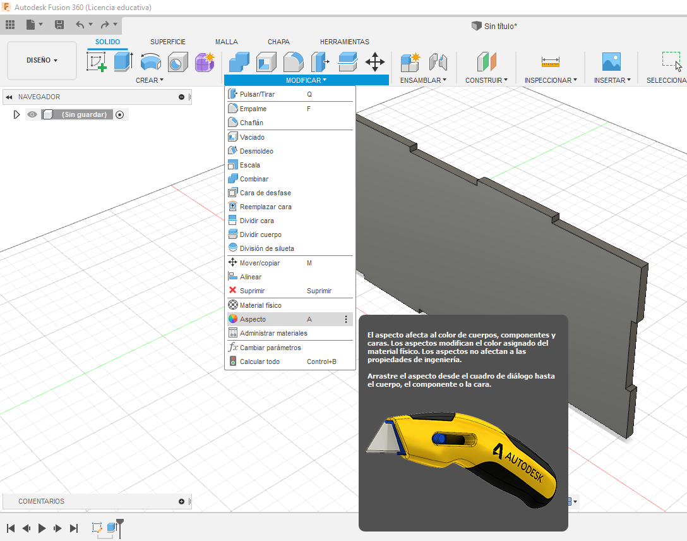Switch to the Chapa tab
Image resolution: width=687 pixels, height=541 pixels.
coord(278,42)
